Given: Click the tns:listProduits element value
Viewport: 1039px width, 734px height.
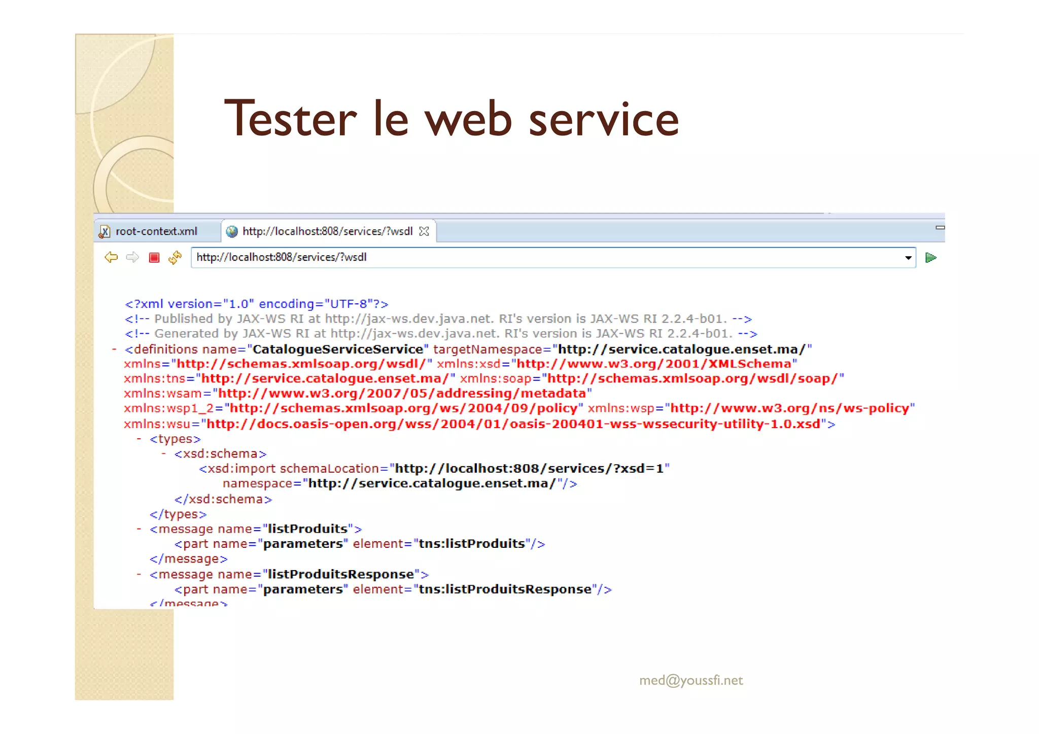Looking at the screenshot, I should pos(472,544).
